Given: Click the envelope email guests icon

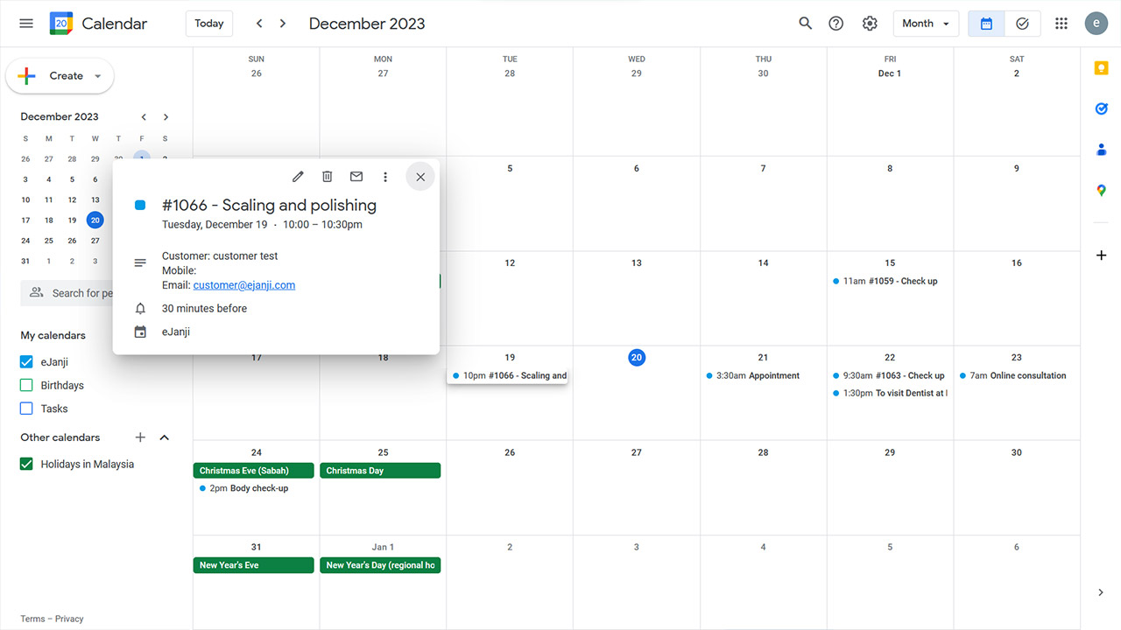Looking at the screenshot, I should (356, 177).
